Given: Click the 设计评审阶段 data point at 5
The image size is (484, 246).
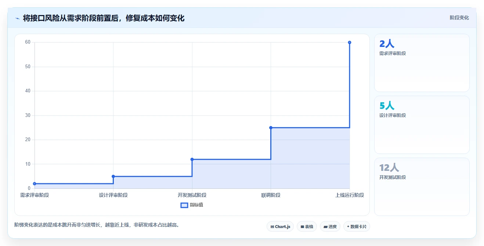Looking at the screenshot, I should pyautogui.click(x=113, y=176).
